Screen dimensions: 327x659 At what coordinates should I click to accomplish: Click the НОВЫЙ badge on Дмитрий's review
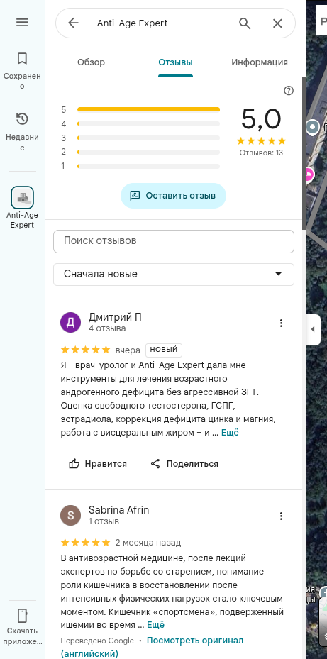coord(164,350)
